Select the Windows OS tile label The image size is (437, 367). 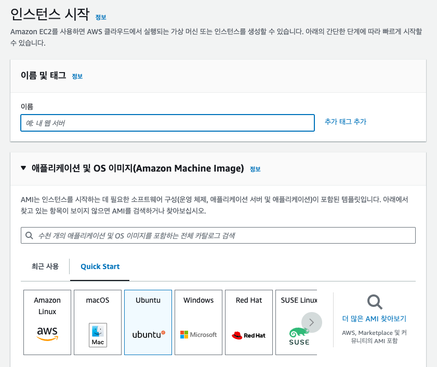pos(198,300)
